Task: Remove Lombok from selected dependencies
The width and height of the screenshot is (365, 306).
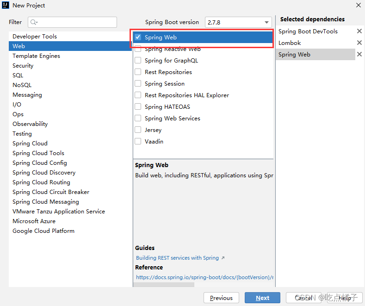Action: point(359,43)
